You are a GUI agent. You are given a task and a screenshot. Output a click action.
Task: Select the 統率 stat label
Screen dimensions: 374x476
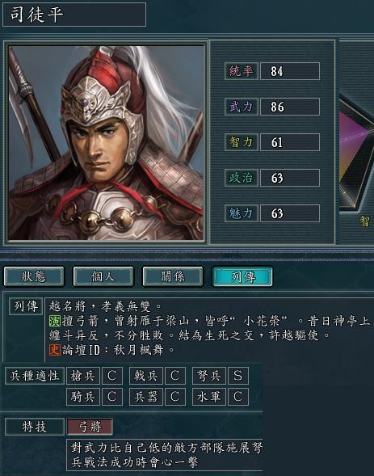[242, 71]
